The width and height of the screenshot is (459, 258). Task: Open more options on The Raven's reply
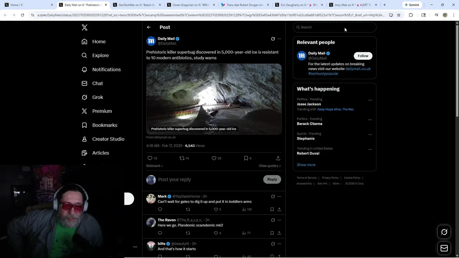tap(279, 220)
